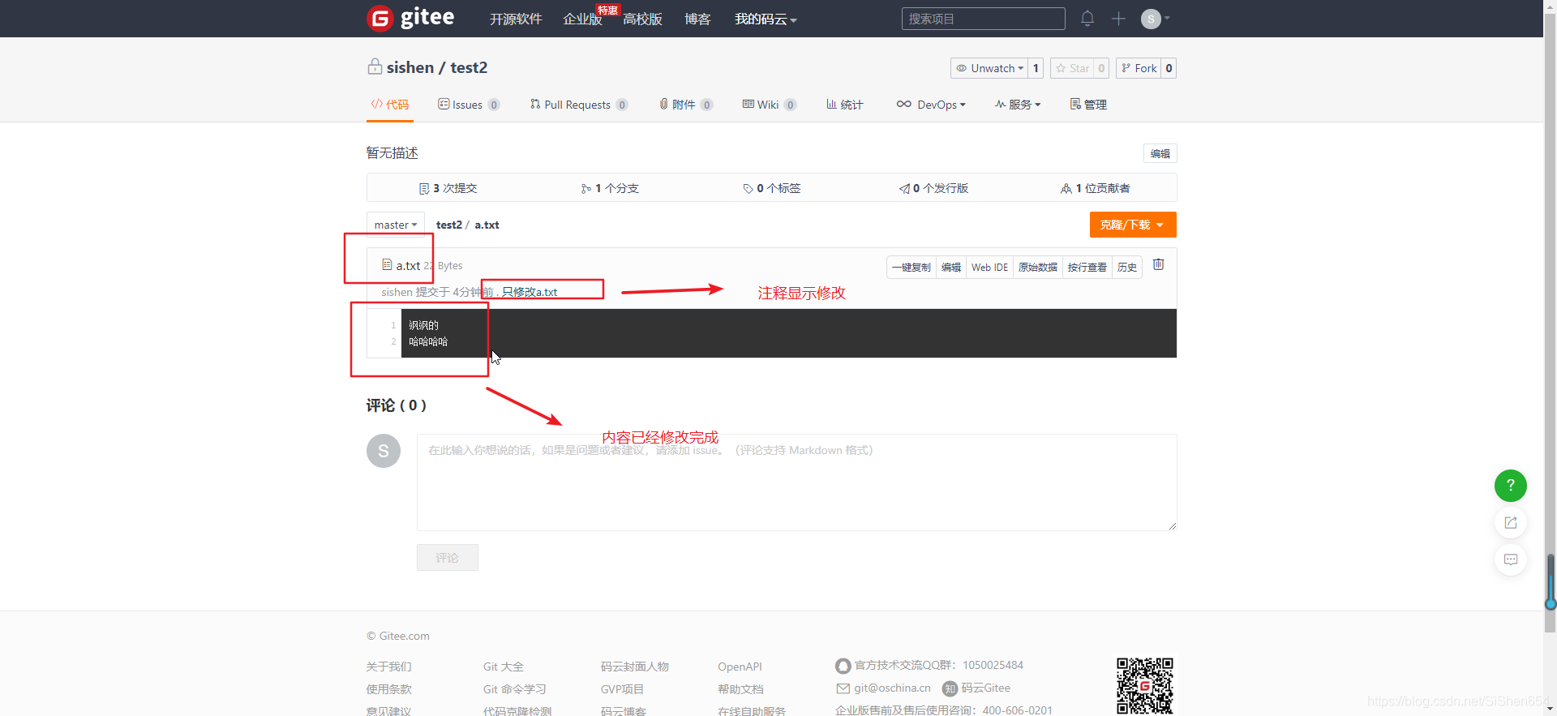Open the 码云封面人物 footer link
Image resolution: width=1557 pixels, height=716 pixels.
pos(634,667)
